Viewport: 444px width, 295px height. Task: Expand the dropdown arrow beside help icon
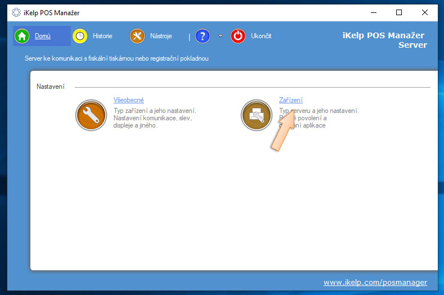point(221,36)
